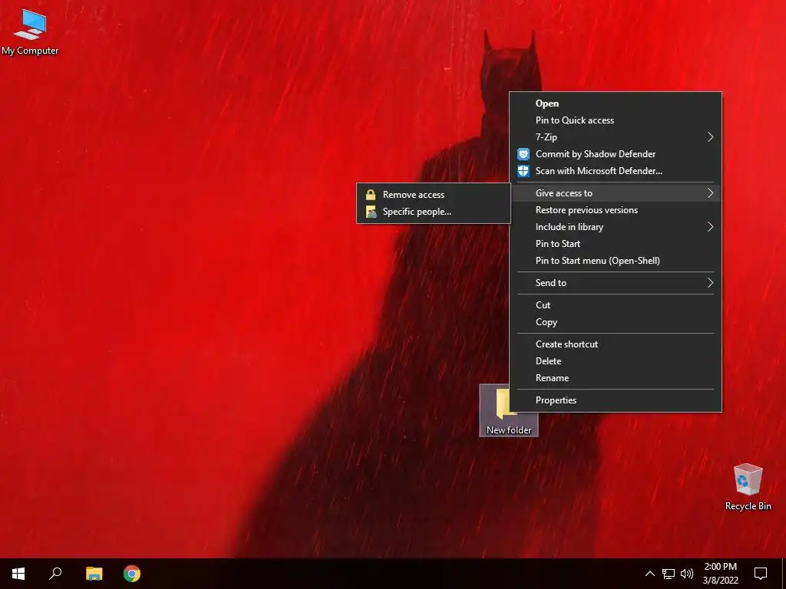Click the Shadow Defender shield icon

click(x=523, y=153)
